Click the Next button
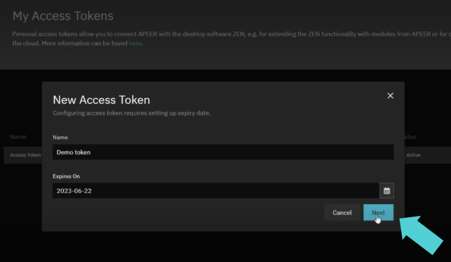451x262 pixels. [x=378, y=212]
